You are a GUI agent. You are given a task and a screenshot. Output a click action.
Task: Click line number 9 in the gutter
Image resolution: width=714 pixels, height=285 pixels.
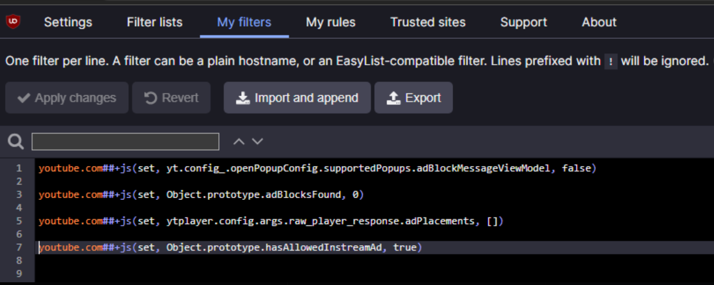tap(19, 274)
